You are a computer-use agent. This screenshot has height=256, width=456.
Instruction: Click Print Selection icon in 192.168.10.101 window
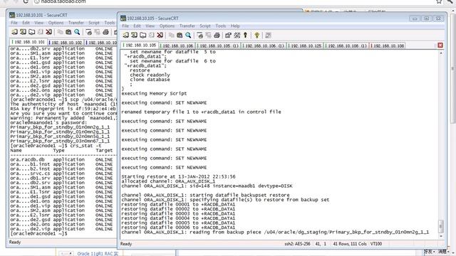[97, 31]
